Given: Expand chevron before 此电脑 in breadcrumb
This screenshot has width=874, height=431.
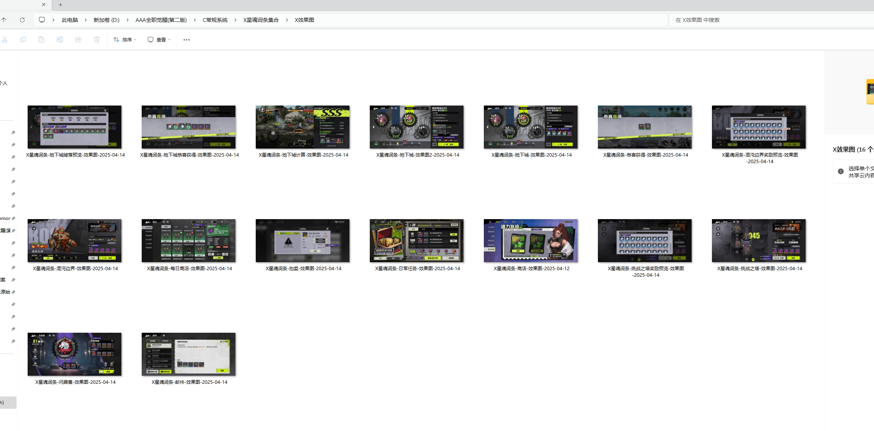Looking at the screenshot, I should pos(53,20).
